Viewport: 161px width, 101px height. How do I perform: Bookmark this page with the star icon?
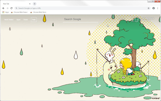(148, 8)
